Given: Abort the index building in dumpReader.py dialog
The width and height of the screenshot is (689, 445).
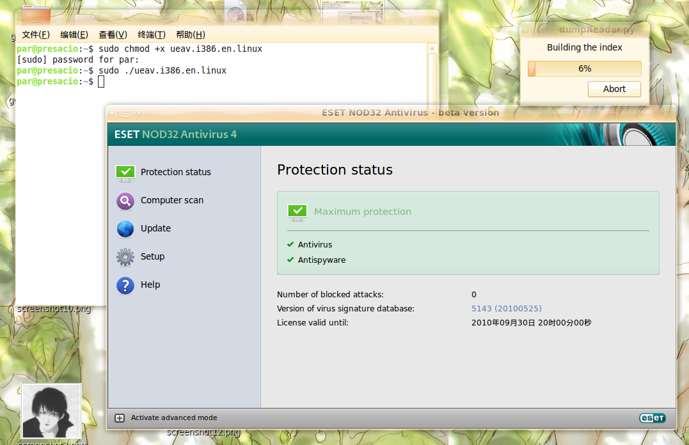Looking at the screenshot, I should 614,89.
